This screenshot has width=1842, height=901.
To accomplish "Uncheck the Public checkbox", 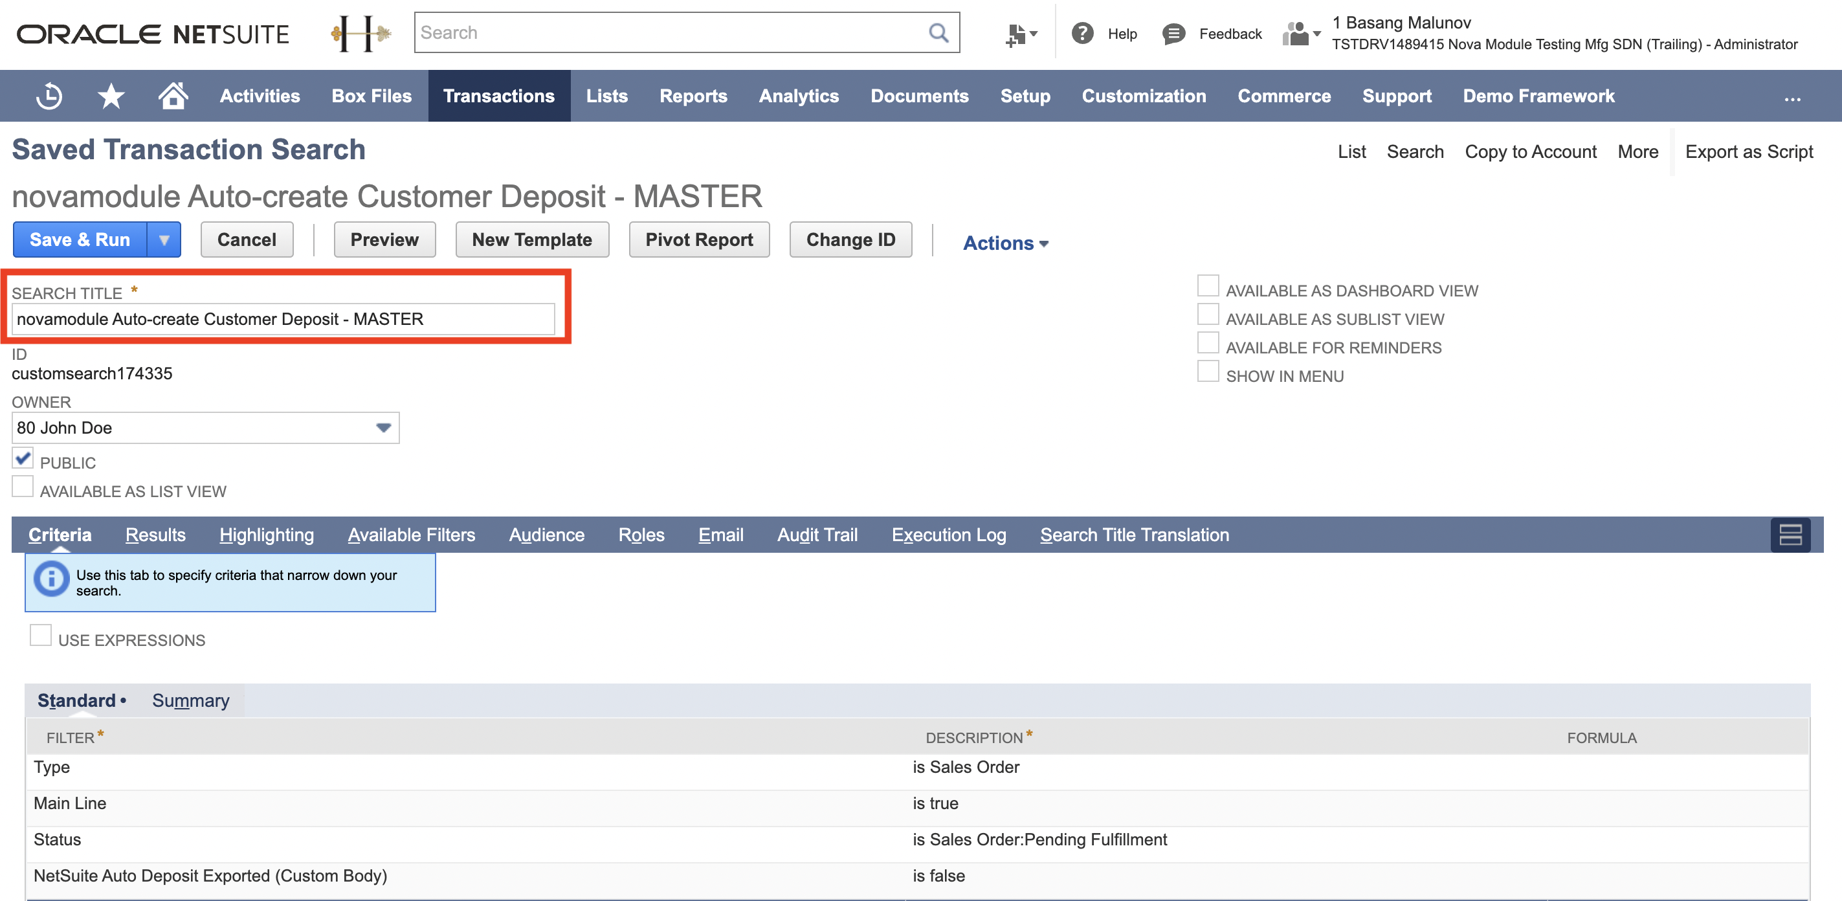I will (x=22, y=458).
